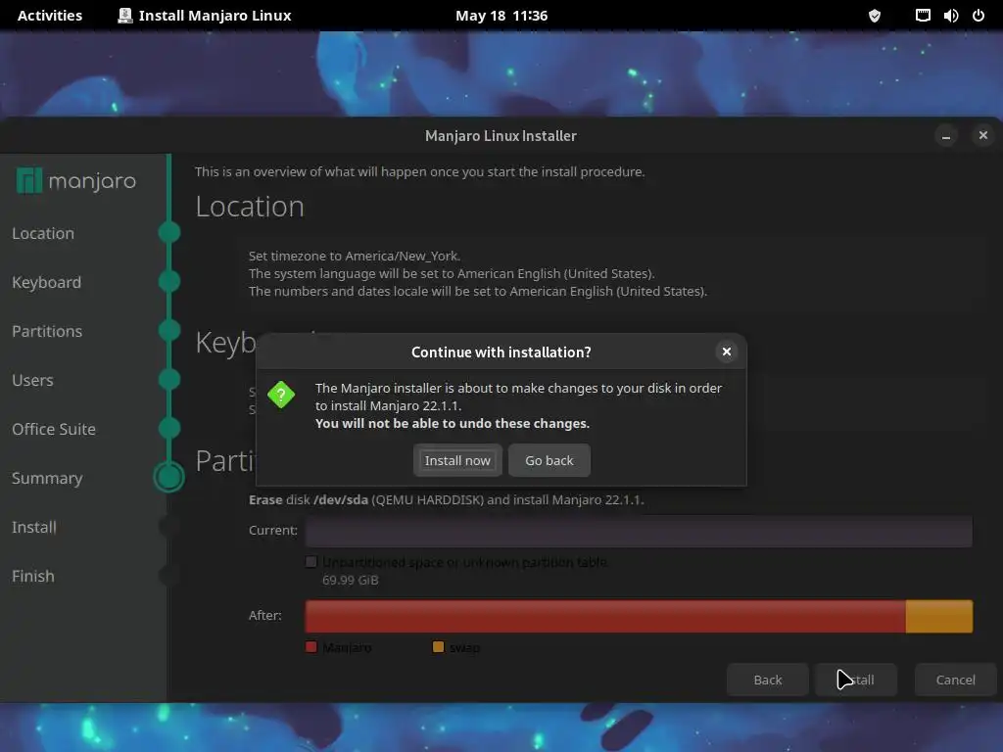Minimize the Manjaro Linux Installer window
The image size is (1003, 752).
(x=946, y=135)
